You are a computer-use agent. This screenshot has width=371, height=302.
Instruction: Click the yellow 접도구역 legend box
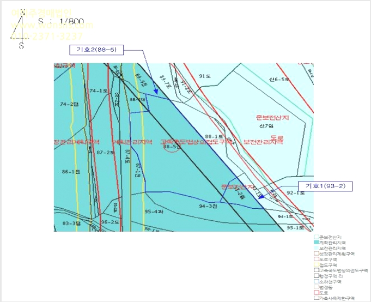317,265
